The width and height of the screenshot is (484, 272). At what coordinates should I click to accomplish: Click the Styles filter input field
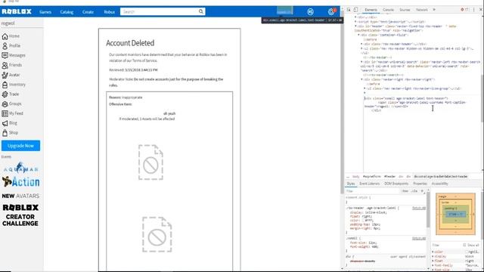tap(372, 191)
